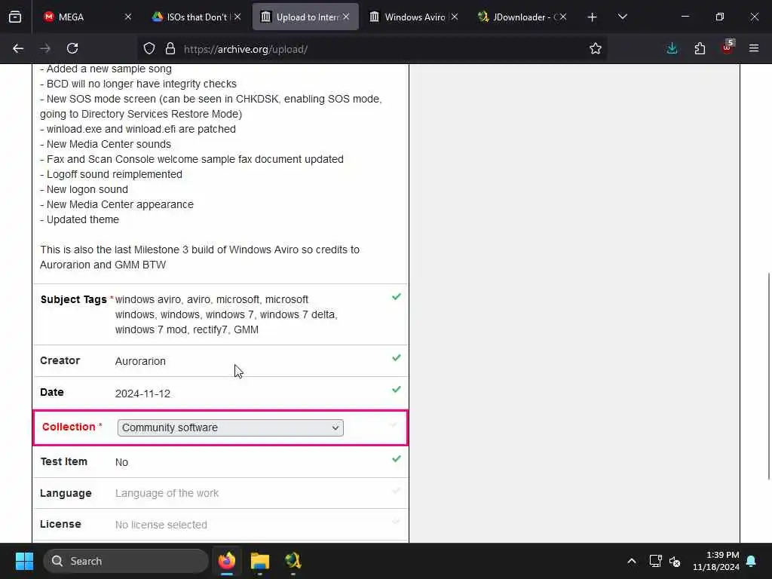Open network status tray icon
This screenshot has width=772, height=579.
click(655, 561)
